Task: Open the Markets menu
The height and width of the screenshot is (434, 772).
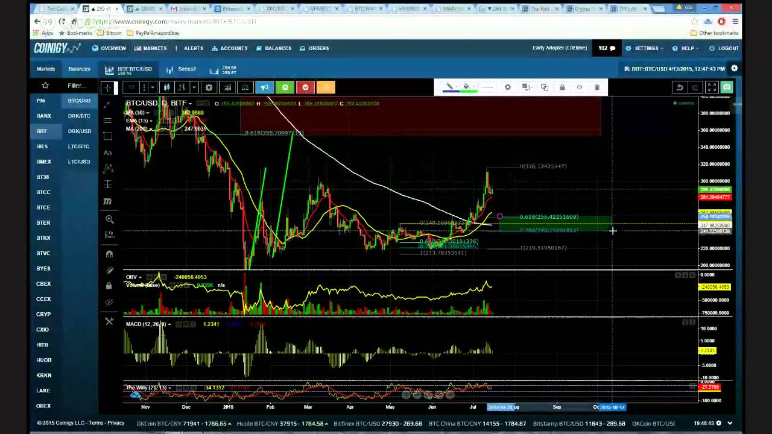Action: pos(150,48)
